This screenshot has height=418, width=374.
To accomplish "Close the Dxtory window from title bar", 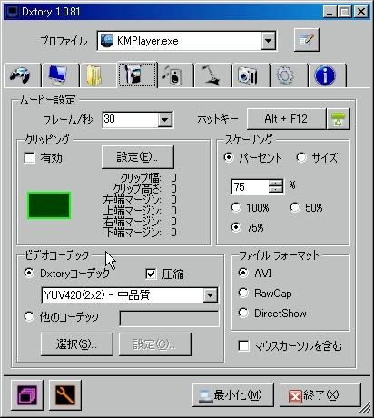I will tap(361, 12).
